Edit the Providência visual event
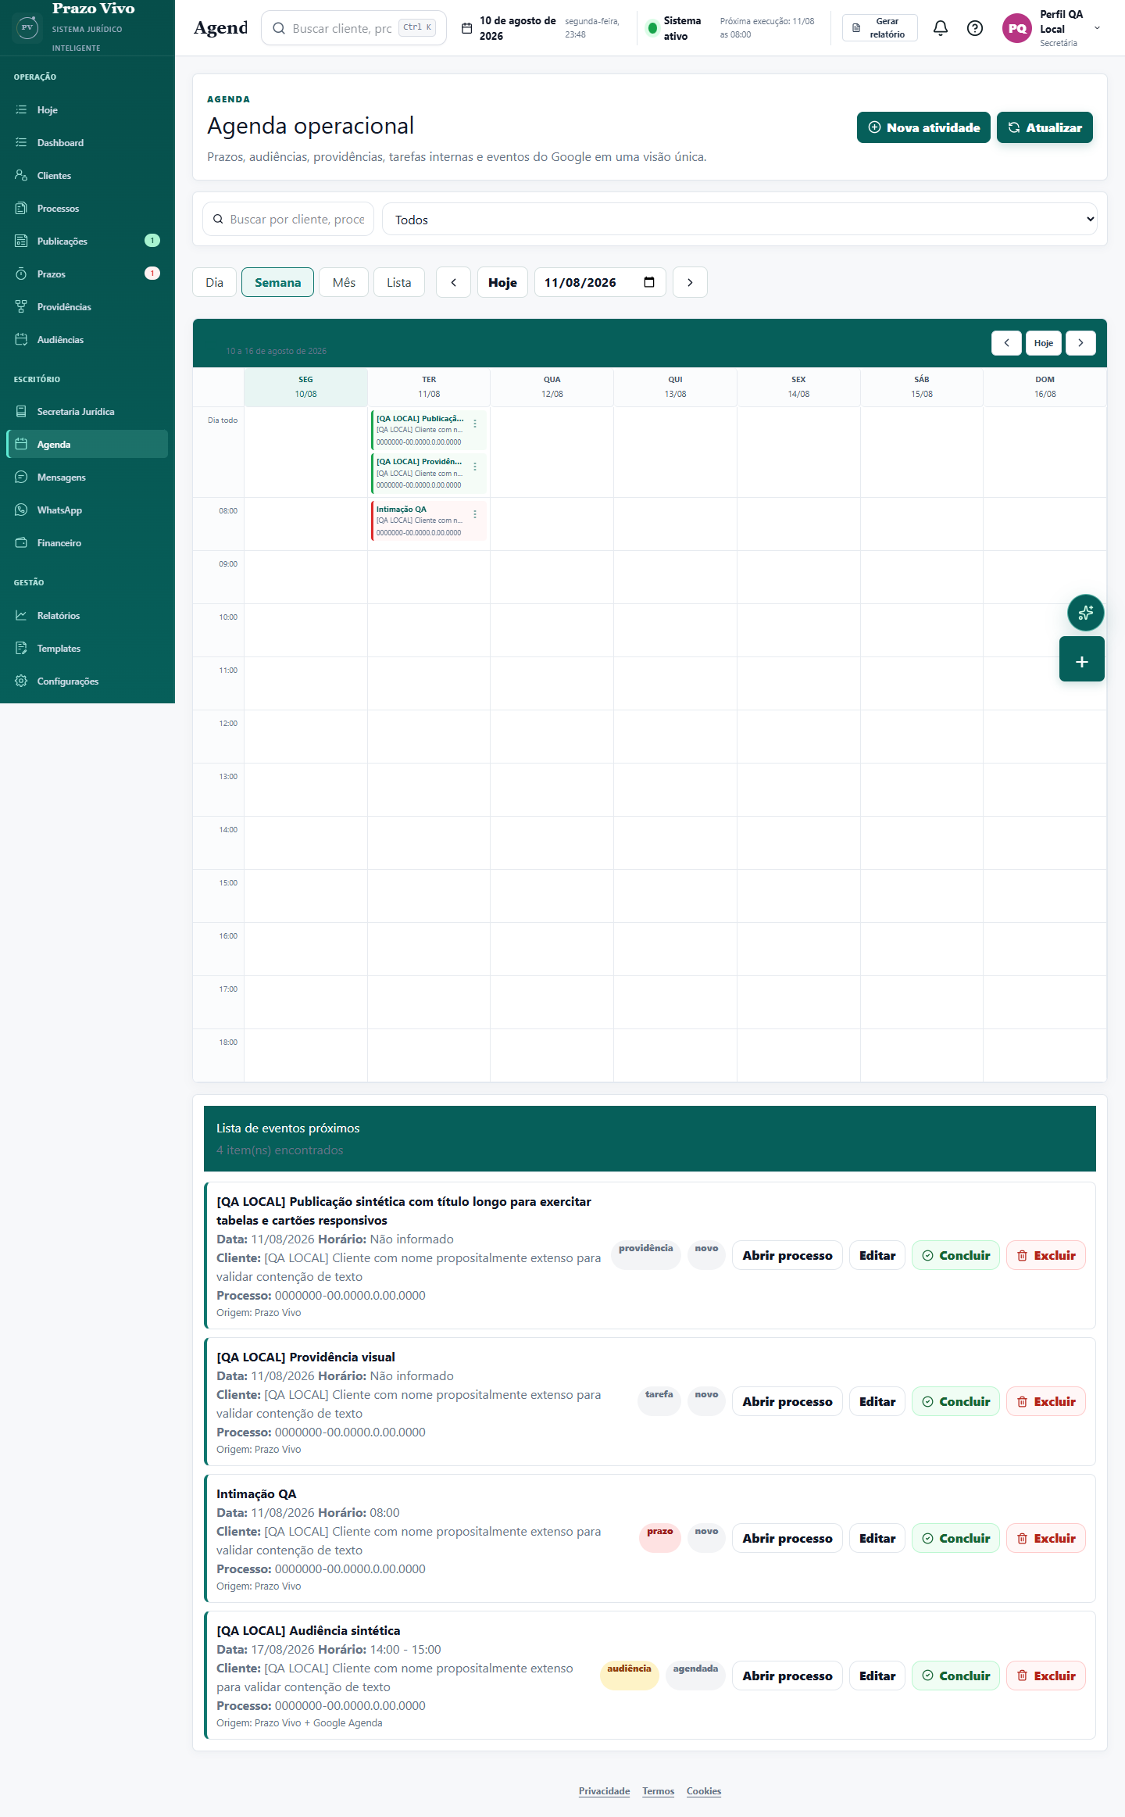 click(877, 1401)
